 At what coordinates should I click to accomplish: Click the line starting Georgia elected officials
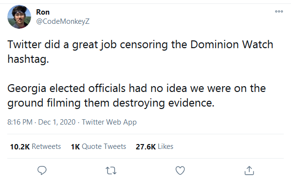[137, 88]
